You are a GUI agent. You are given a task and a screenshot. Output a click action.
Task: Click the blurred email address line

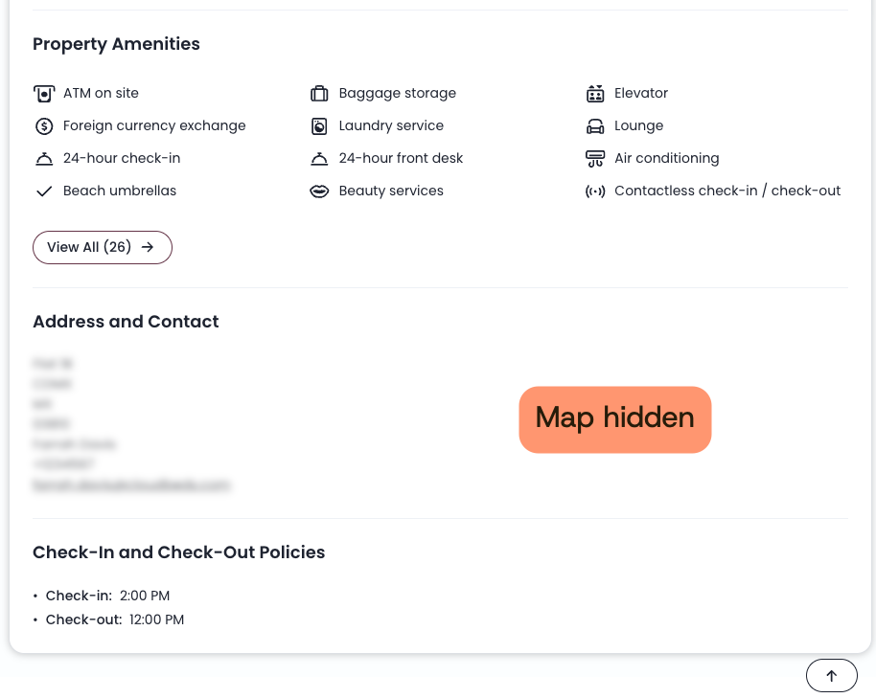pyautogui.click(x=132, y=485)
